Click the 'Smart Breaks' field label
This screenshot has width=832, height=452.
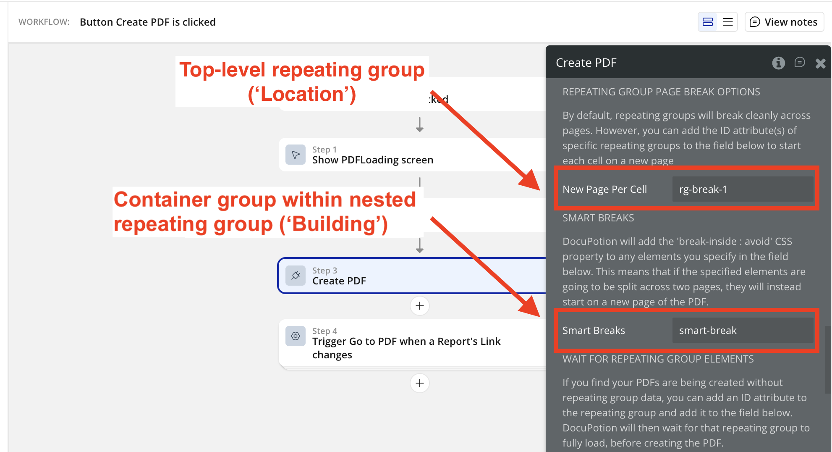594,330
